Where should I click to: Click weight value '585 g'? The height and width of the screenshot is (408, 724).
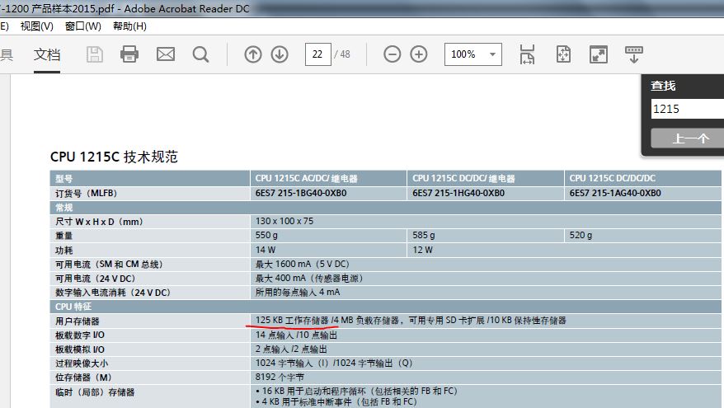423,236
